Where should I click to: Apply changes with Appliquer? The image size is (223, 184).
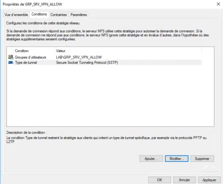pos(209,180)
